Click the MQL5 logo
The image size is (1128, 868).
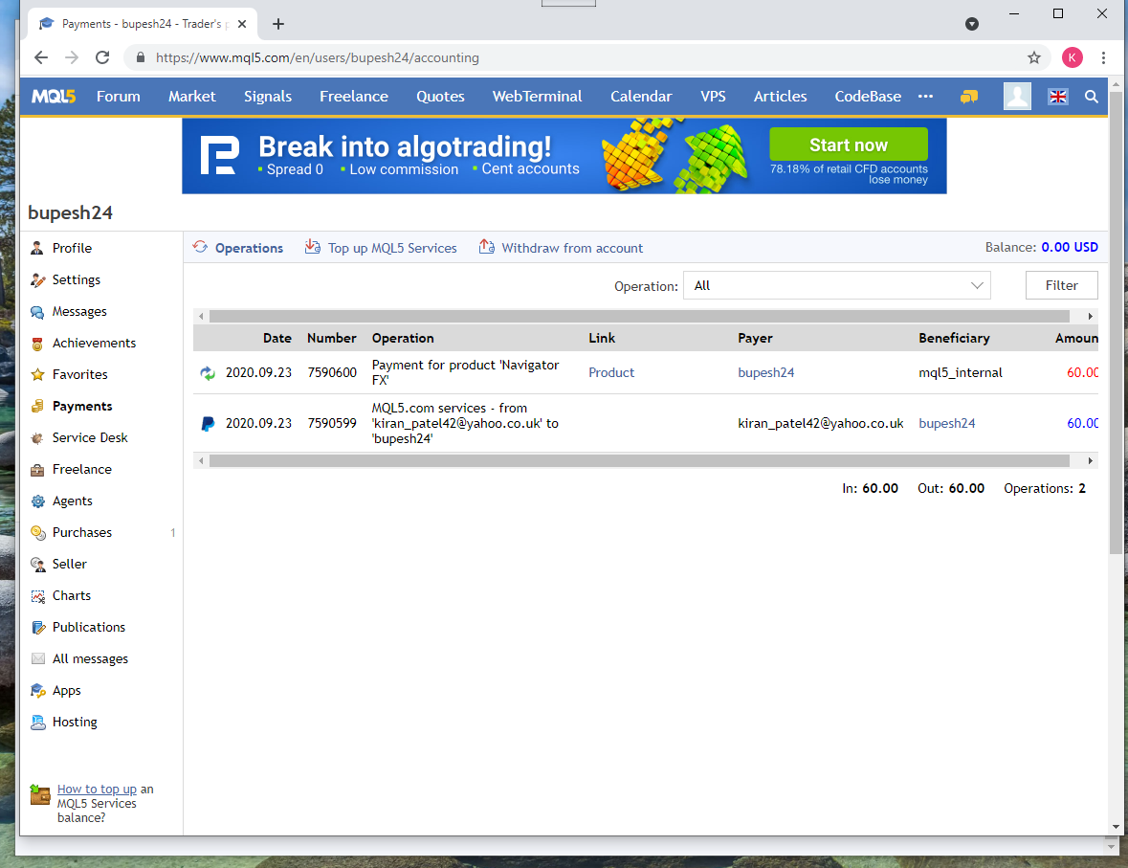coord(54,97)
